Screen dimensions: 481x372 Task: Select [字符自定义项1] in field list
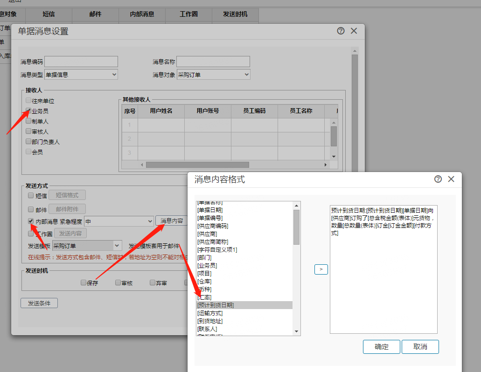pyautogui.click(x=244, y=250)
